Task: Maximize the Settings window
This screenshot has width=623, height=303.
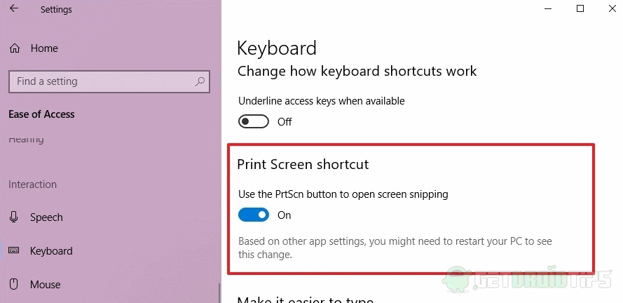Action: point(580,8)
